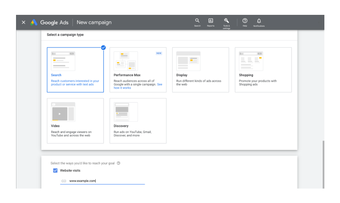This screenshot has width=340, height=203.
Task: Click 'Promote your products with Shopping ads' text
Action: (258, 83)
